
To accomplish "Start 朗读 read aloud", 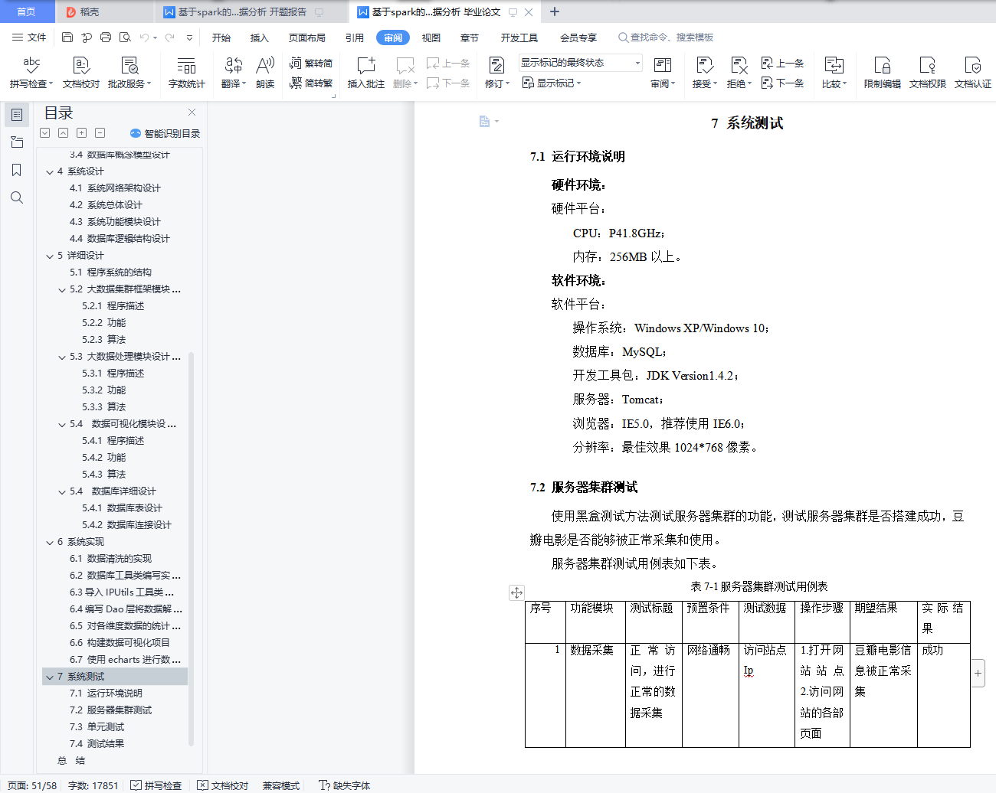I will (265, 73).
